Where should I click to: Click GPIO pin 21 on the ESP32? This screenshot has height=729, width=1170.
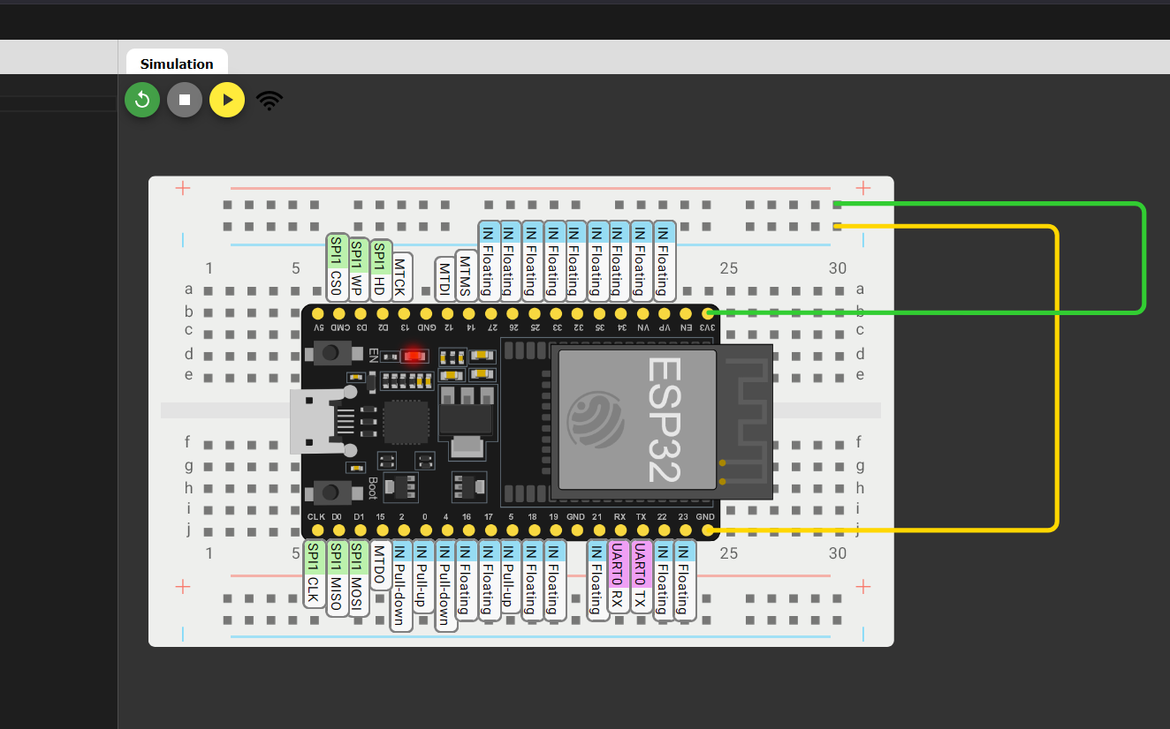tap(598, 530)
